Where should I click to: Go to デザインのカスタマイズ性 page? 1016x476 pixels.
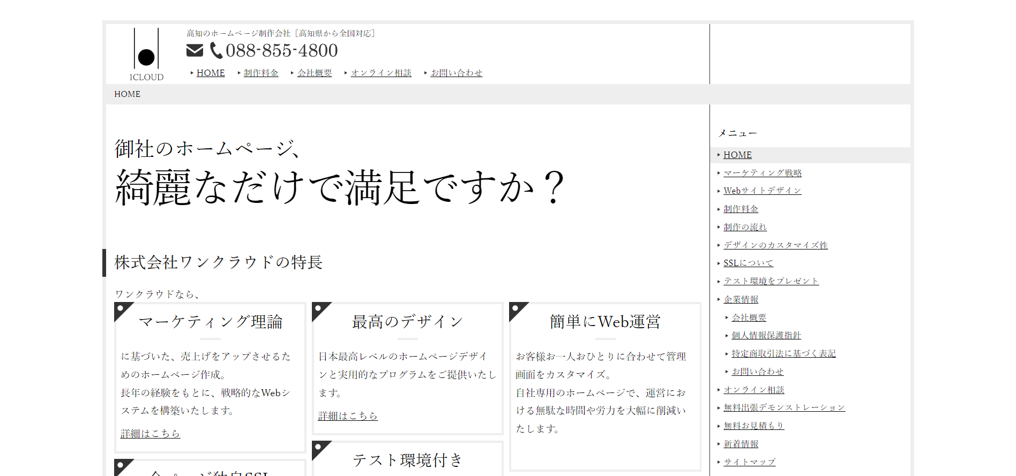click(775, 245)
